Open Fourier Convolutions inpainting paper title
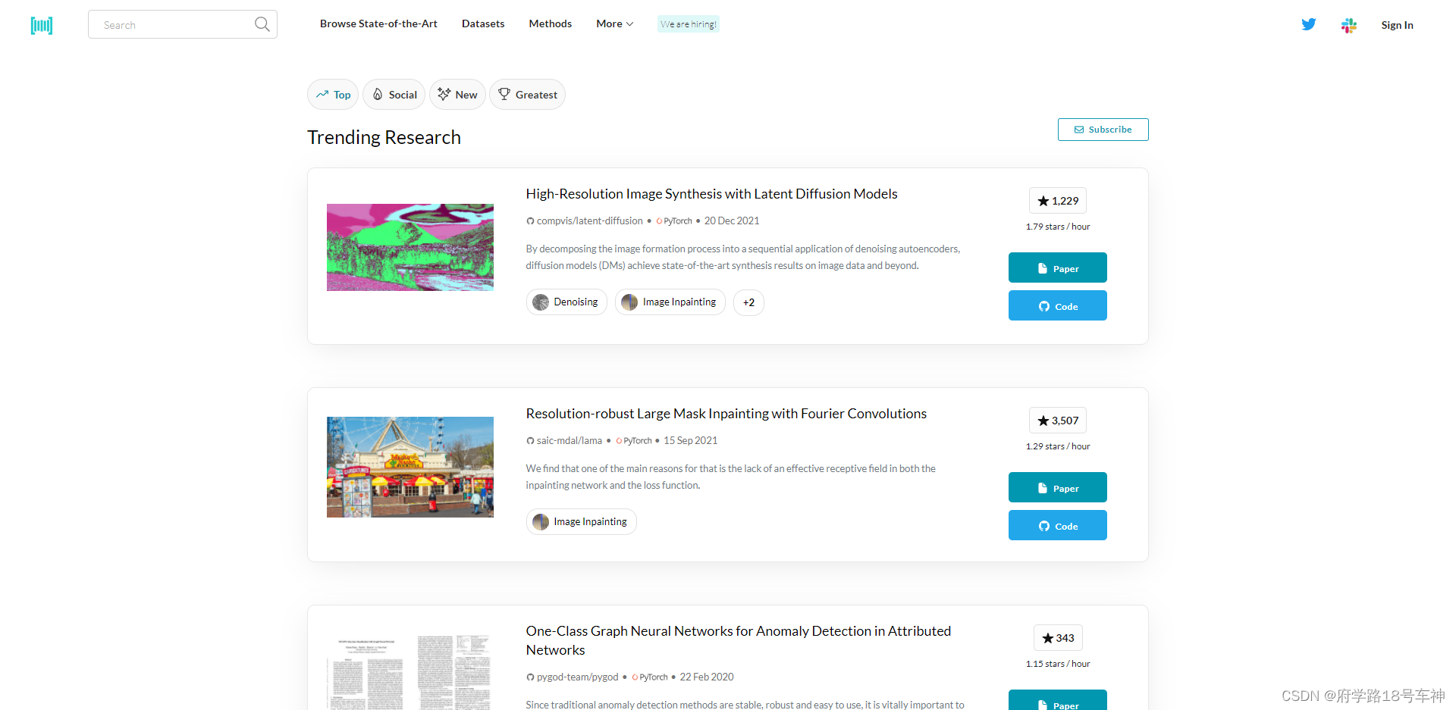Image resolution: width=1456 pixels, height=710 pixels. tap(726, 414)
